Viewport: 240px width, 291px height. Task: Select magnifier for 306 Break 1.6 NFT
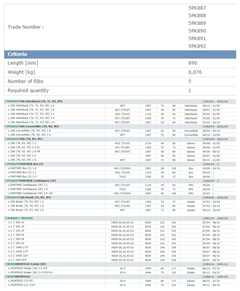click(x=8, y=210)
